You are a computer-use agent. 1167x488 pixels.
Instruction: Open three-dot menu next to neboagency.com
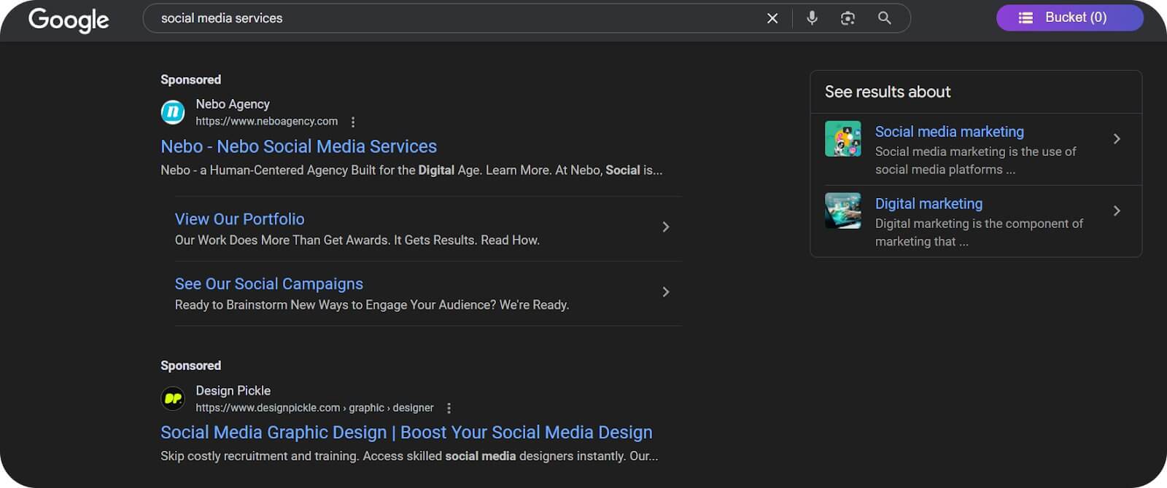pyautogui.click(x=353, y=122)
